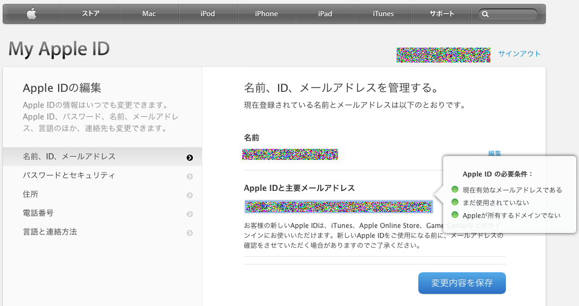This screenshot has width=579, height=306.
Task: Focus the Apple ID email address field
Action: (339, 207)
